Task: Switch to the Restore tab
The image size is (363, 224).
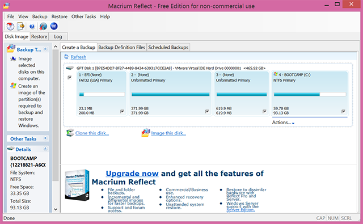Action: tap(39, 36)
